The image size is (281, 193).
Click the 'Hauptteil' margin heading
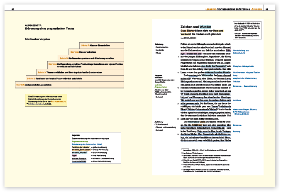[x=159, y=75]
